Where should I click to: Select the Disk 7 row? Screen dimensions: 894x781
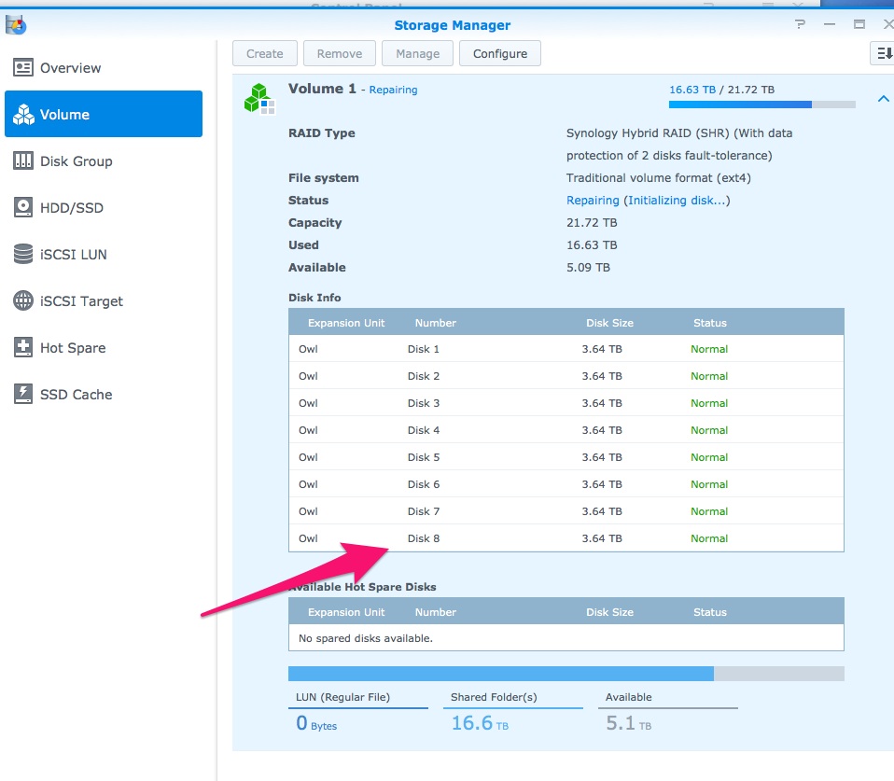566,511
